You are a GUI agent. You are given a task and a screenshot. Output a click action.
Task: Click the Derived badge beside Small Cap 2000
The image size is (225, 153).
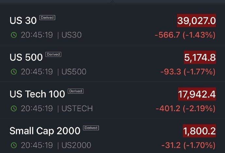tap(91, 128)
